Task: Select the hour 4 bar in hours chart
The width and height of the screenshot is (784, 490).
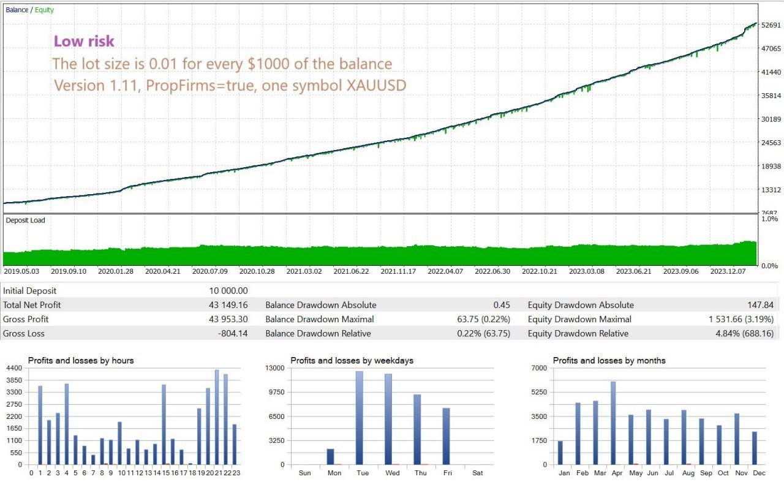Action: [66, 424]
